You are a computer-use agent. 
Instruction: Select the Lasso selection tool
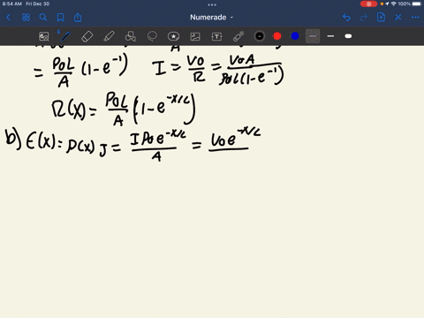[152, 36]
